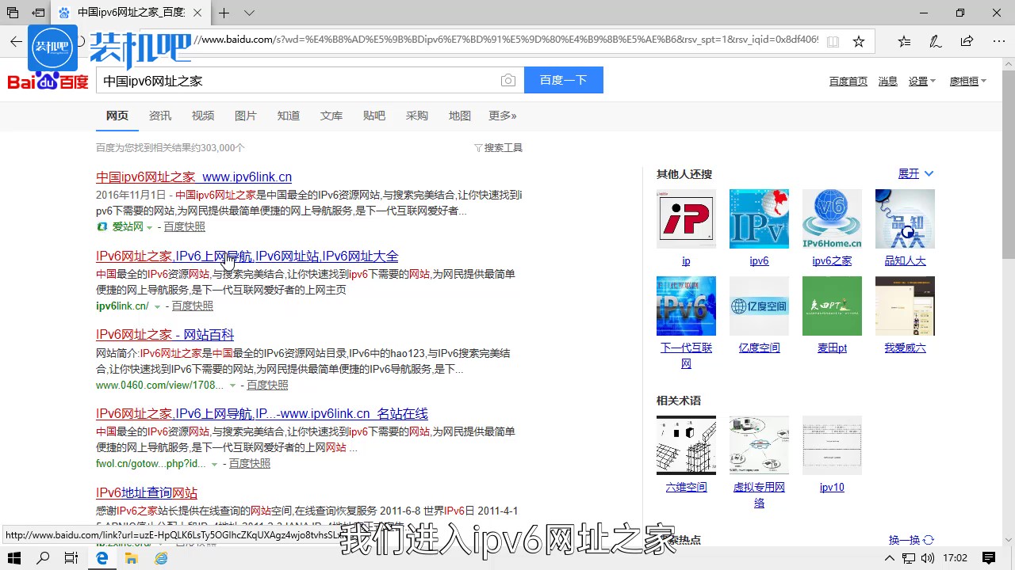Open the favorites hub icon in toolbar
The width and height of the screenshot is (1015, 570).
click(903, 40)
